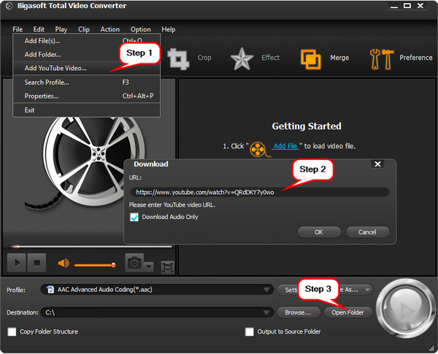The height and width of the screenshot is (354, 438).
Task: Select Add YouTube Video... menu entry
Action: pos(87,68)
